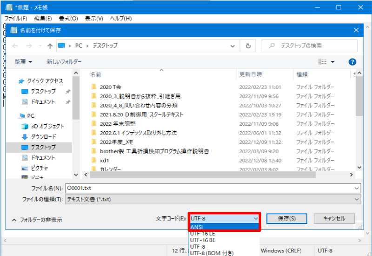The image size is (372, 256).
Task: Sort by 更新日時 column header
Action: point(251,74)
